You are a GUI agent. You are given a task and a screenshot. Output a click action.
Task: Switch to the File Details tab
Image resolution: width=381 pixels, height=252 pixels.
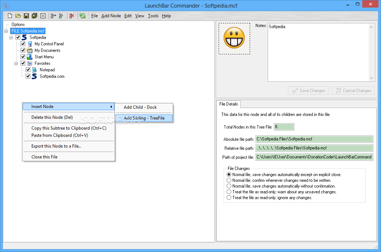pos(228,104)
